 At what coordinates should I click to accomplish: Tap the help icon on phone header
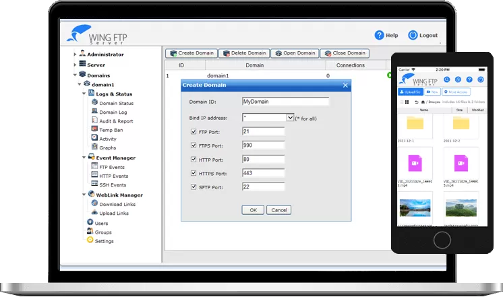tap(469, 79)
